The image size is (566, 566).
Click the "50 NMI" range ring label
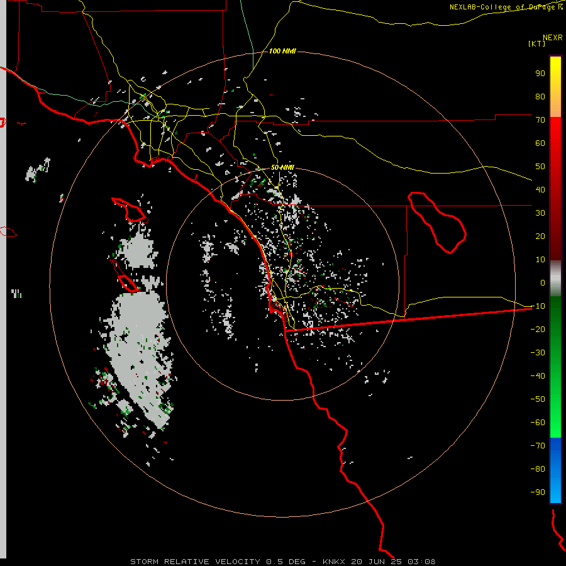tap(282, 167)
